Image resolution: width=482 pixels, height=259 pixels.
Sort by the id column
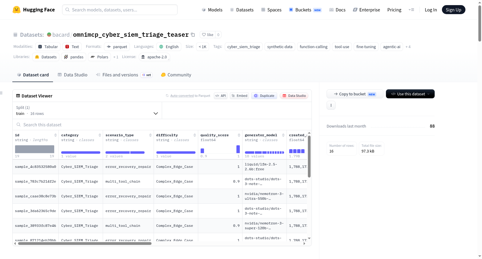point(55,135)
